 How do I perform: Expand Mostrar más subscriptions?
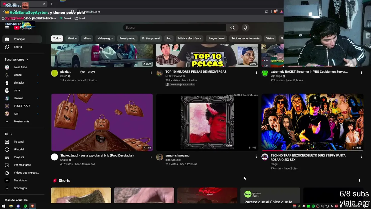[22, 121]
